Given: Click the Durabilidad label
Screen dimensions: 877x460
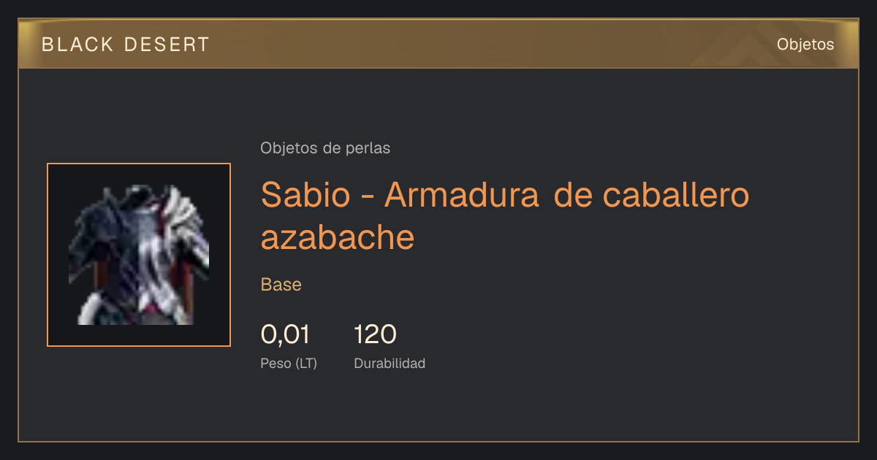Looking at the screenshot, I should [390, 363].
